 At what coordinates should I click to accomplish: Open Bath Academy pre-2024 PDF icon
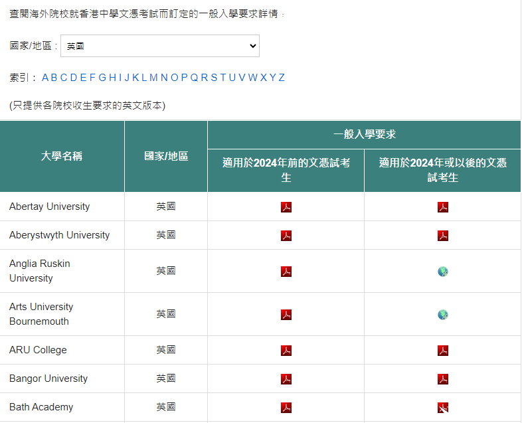pos(286,408)
